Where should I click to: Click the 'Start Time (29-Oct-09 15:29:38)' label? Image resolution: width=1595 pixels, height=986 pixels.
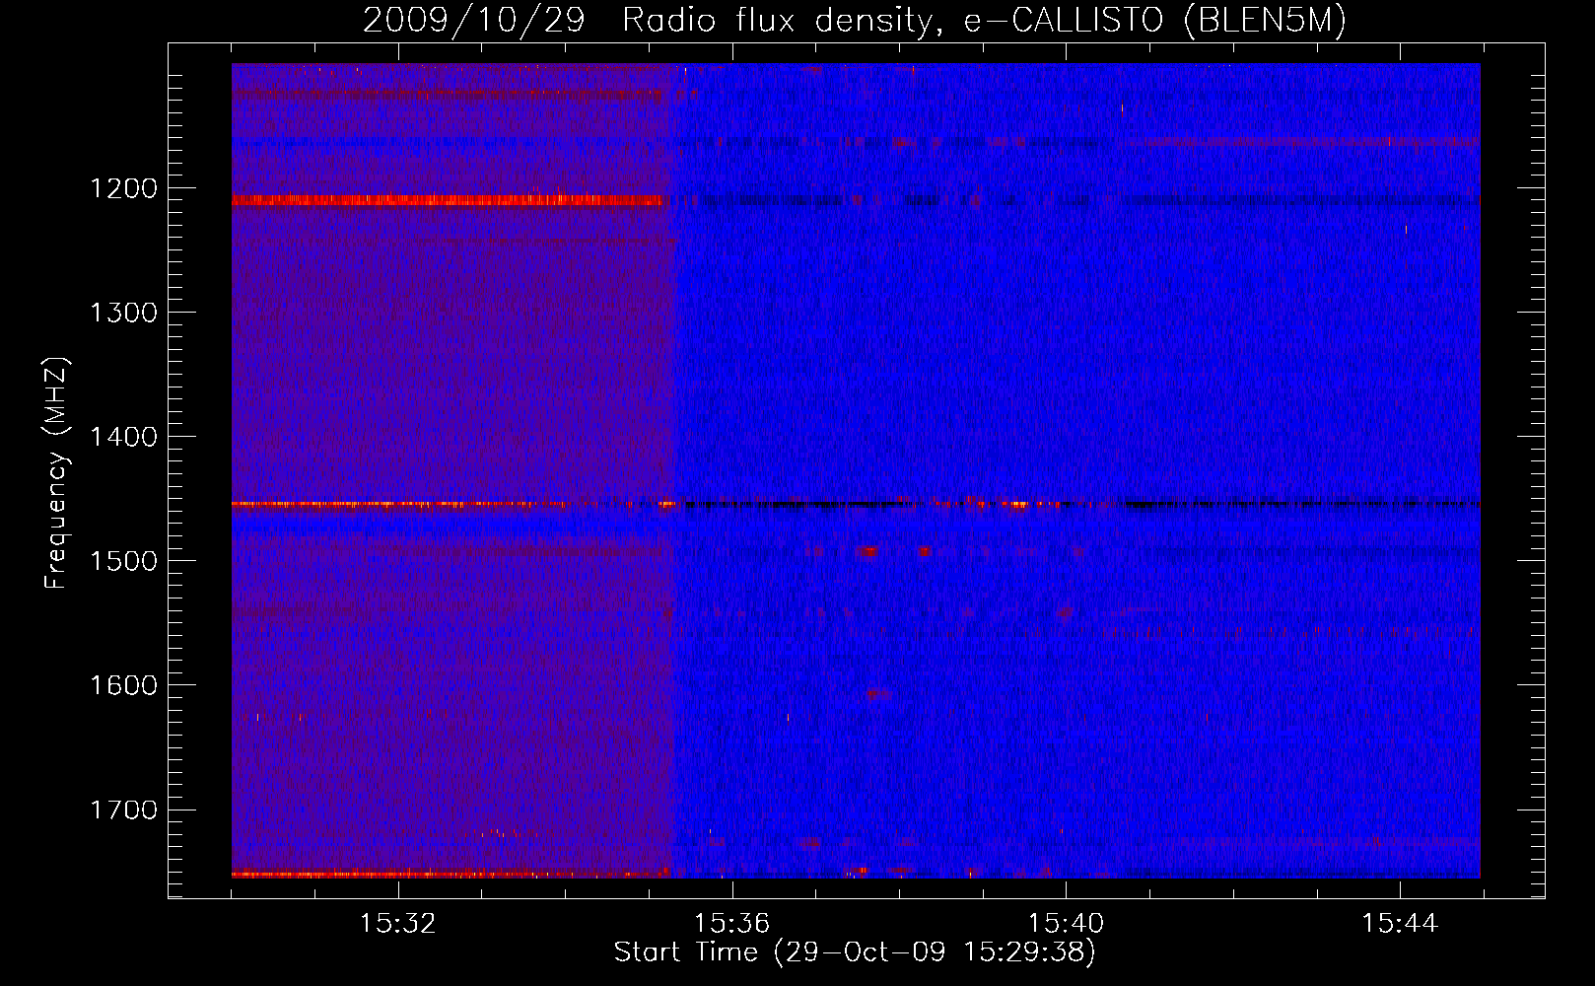855,952
